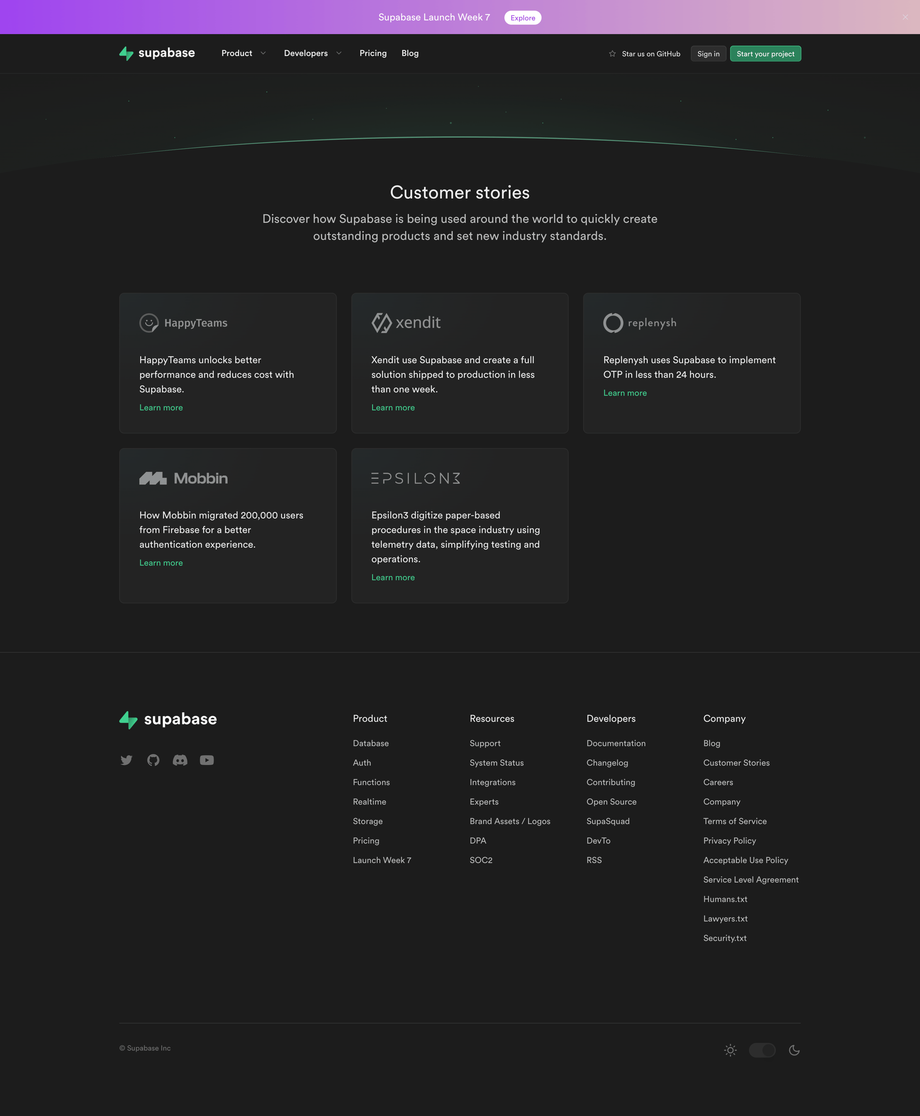Screen dimensions: 920x1116
Task: Click the star icon beside GitHub link
Action: tap(612, 54)
